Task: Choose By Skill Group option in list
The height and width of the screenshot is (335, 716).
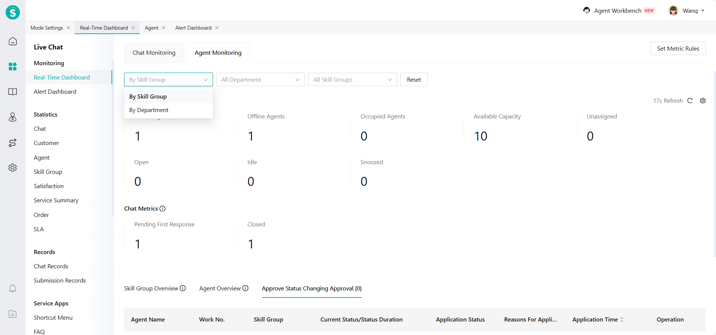Action: click(168, 96)
